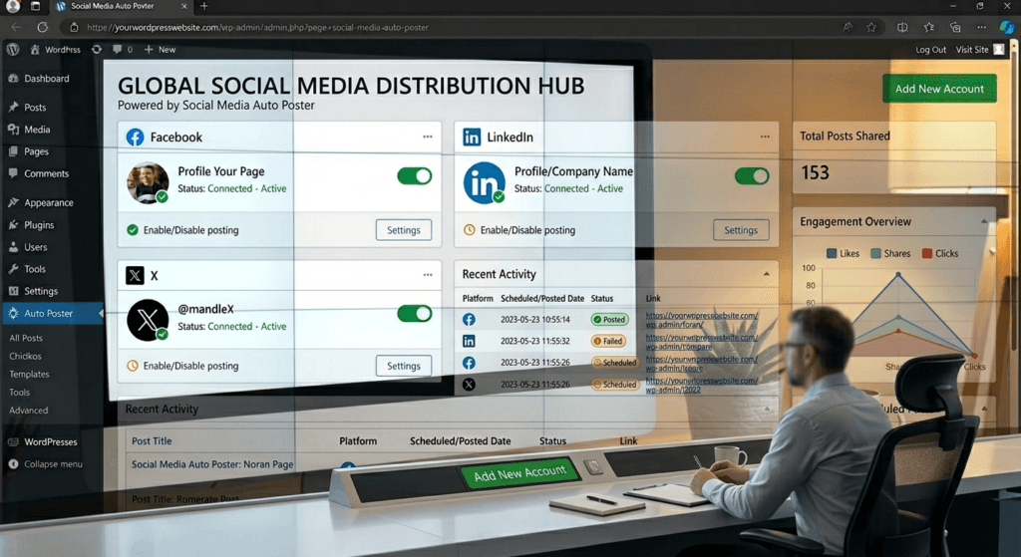This screenshot has height=557, width=1021.
Task: Click the WordPress logo in admin bar
Action: pyautogui.click(x=13, y=50)
